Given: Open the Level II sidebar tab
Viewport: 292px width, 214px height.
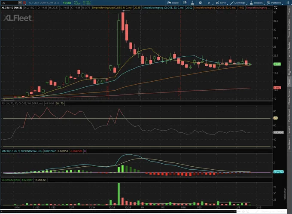Looking at the screenshot, I should click(289, 130).
